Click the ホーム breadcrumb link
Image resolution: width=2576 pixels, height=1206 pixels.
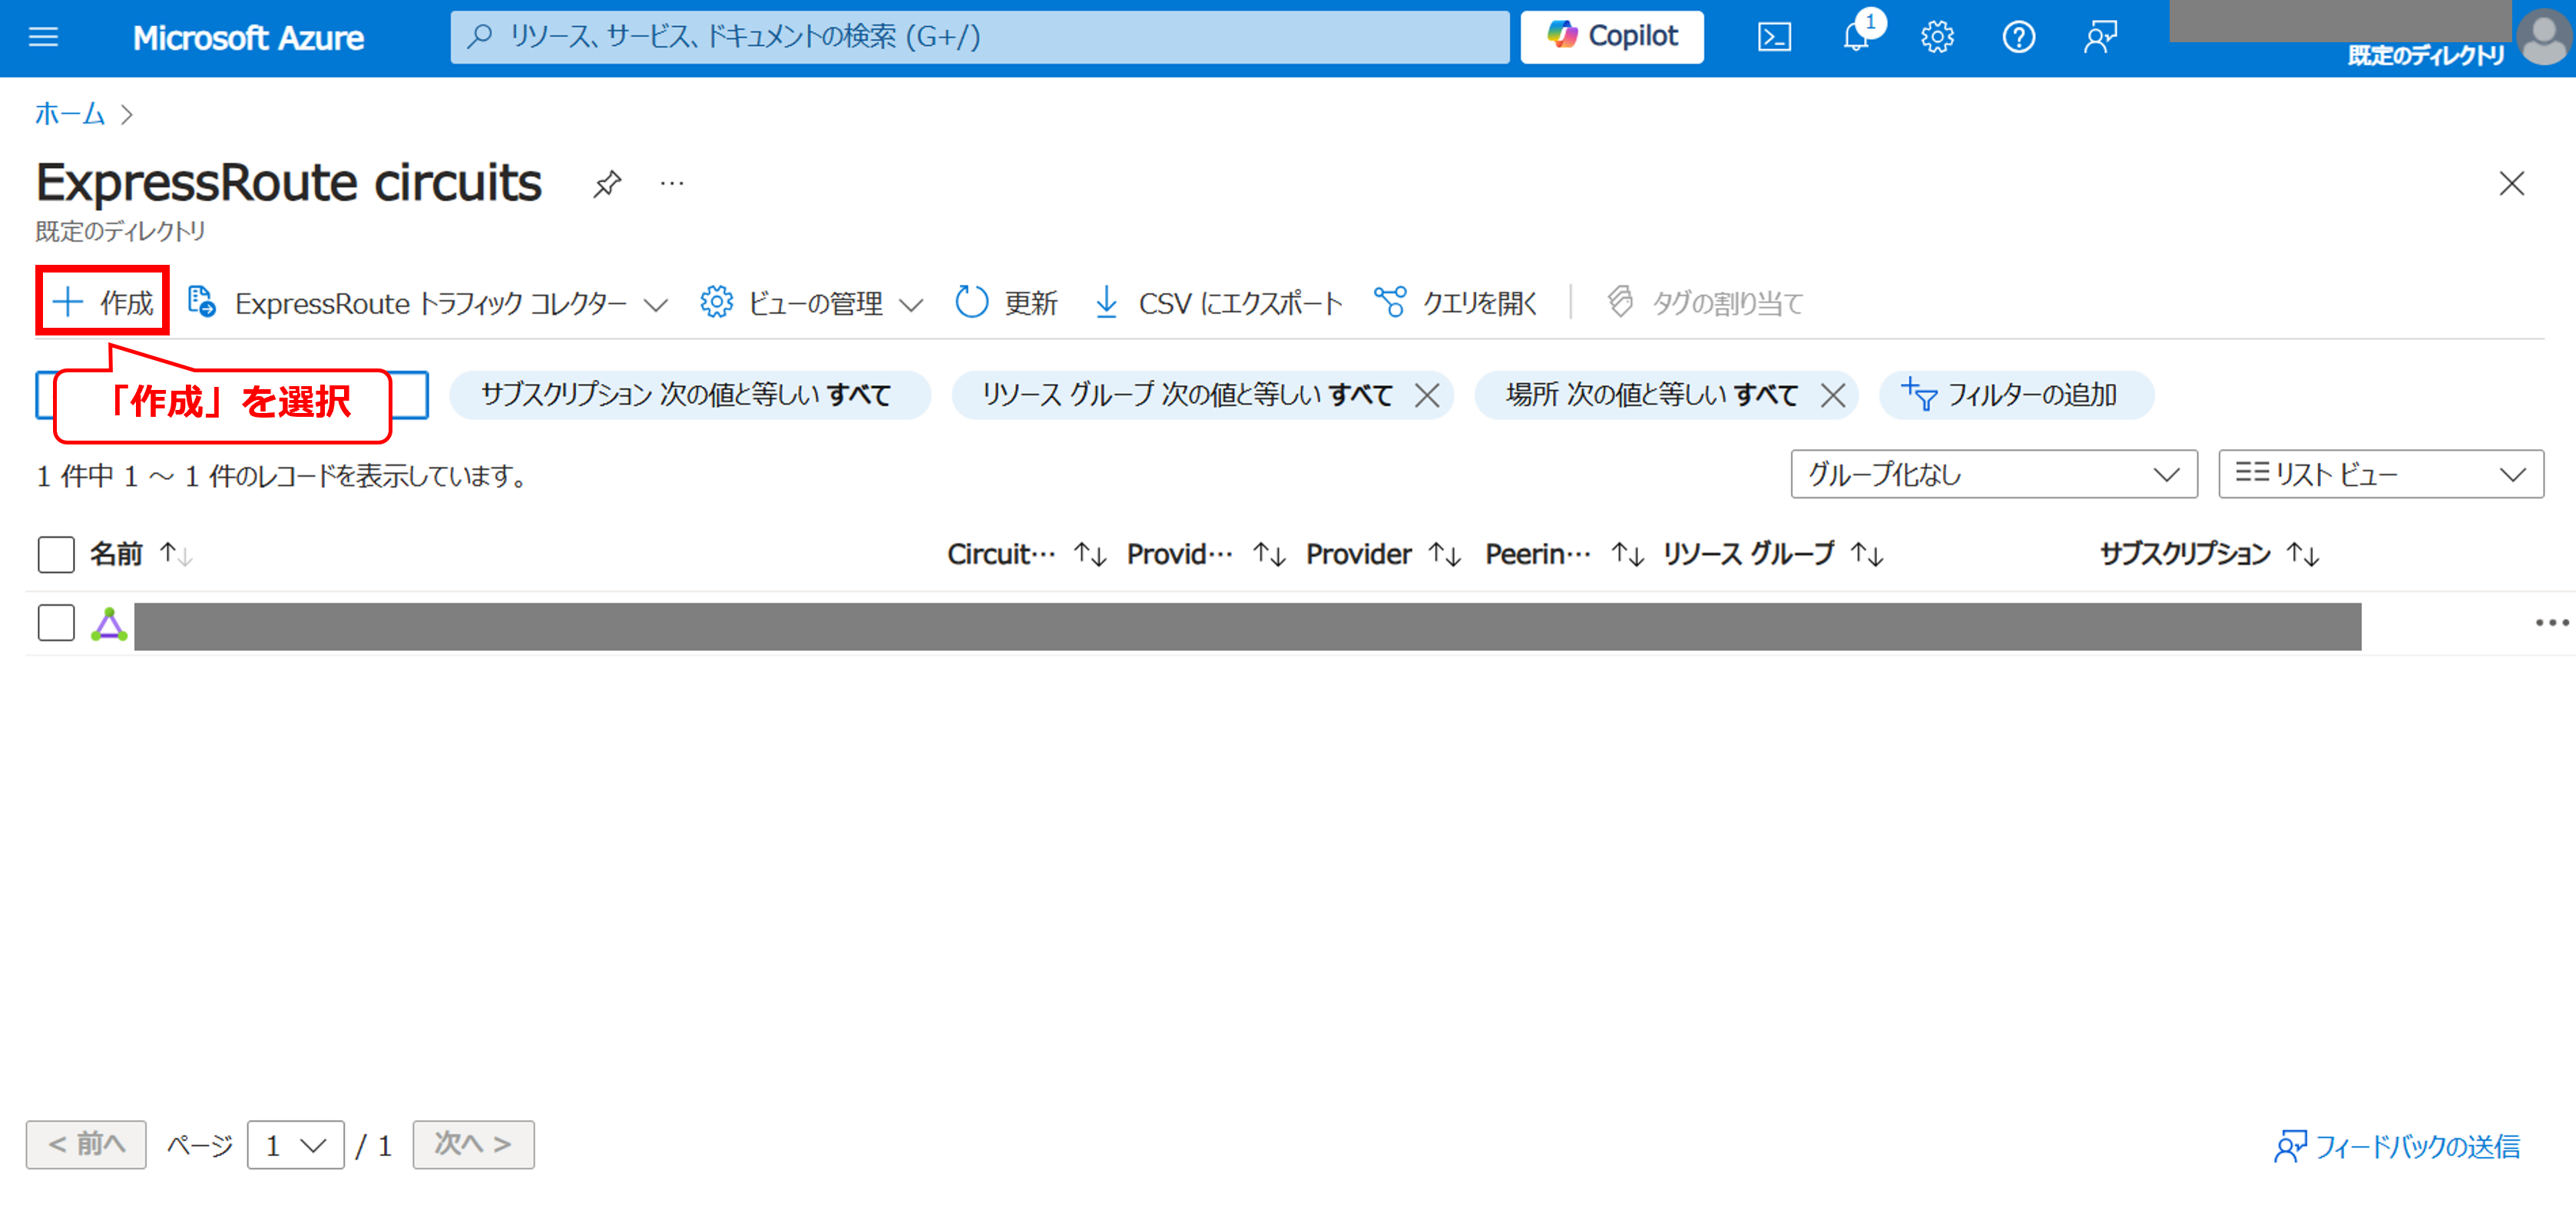click(x=69, y=114)
